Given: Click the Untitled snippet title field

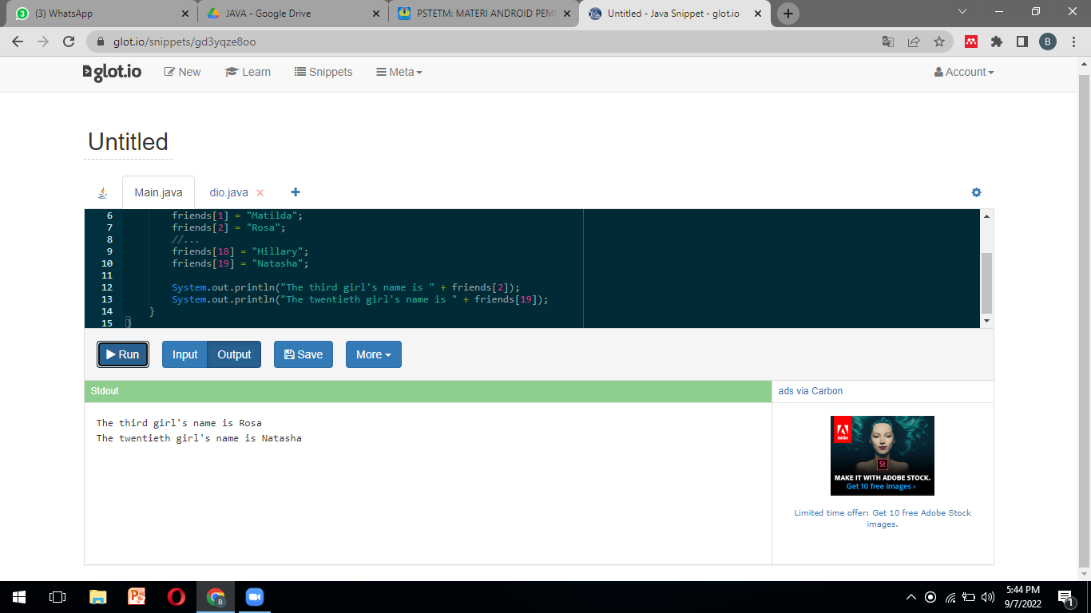Looking at the screenshot, I should 128,142.
